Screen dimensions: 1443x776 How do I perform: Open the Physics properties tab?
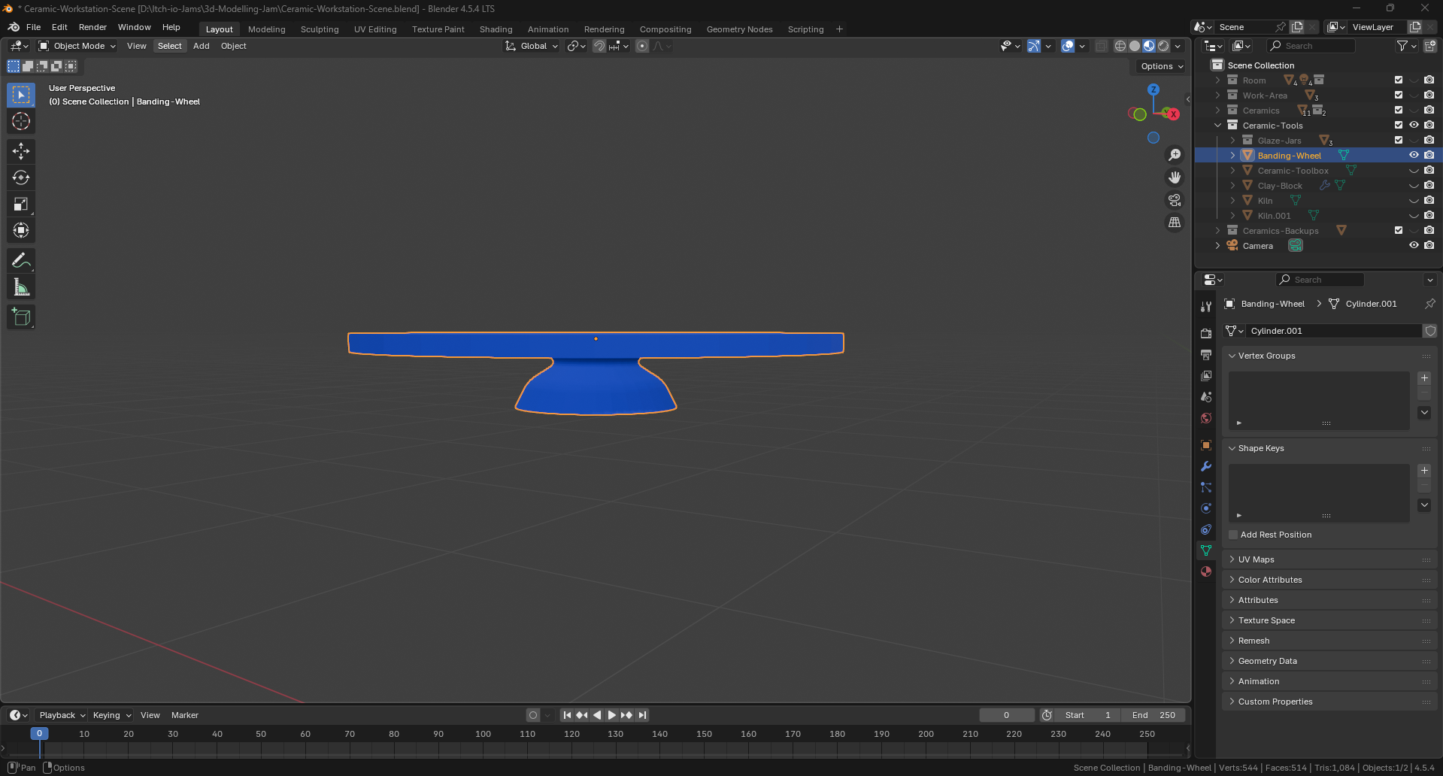pos(1206,508)
